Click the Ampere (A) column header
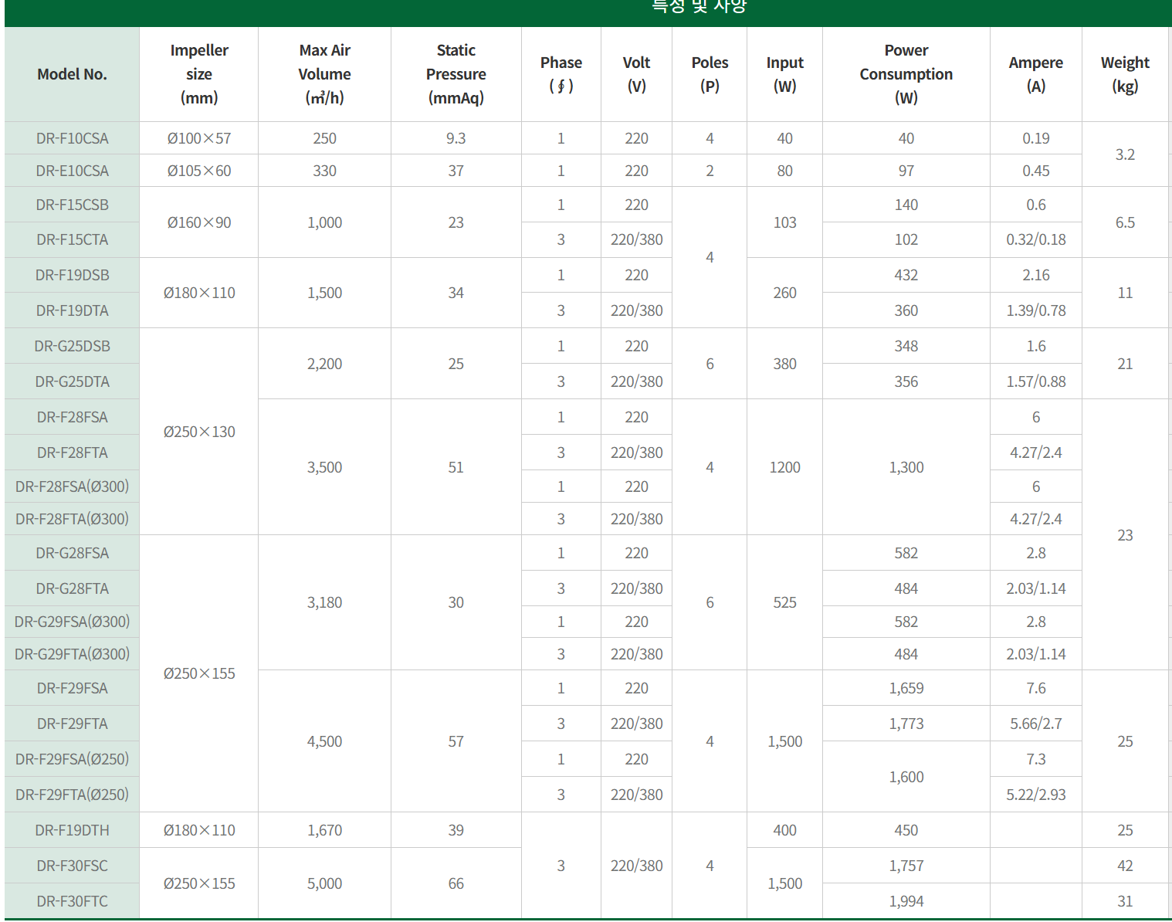This screenshot has width=1172, height=922. (1035, 74)
